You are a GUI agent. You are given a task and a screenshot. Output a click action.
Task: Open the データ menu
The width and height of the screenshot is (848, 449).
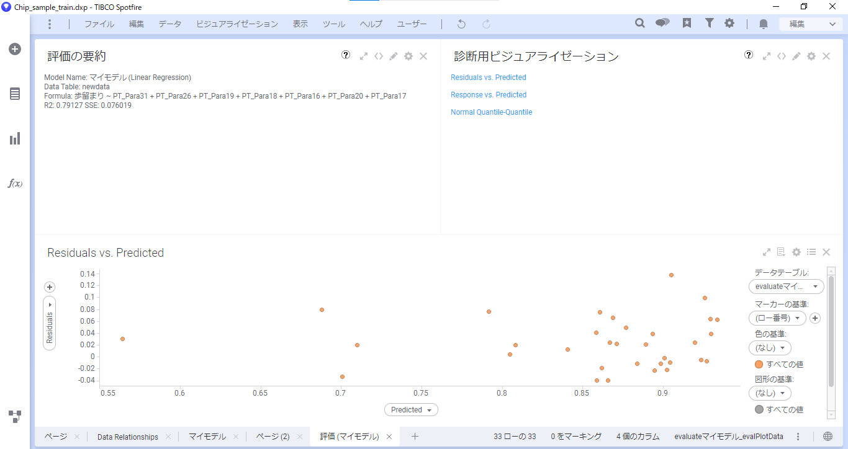point(170,24)
